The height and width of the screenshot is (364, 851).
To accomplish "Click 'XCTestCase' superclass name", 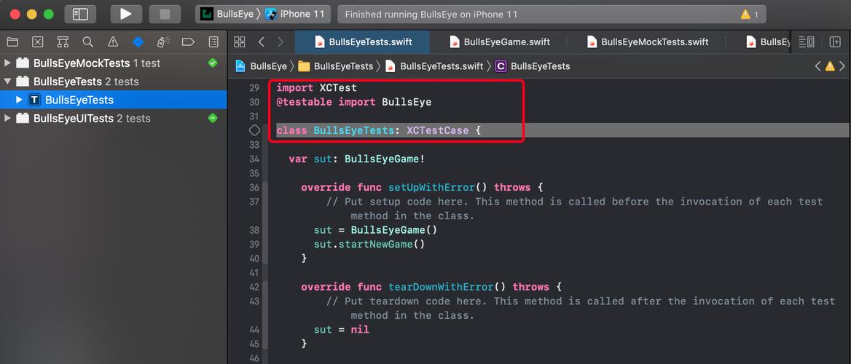I will pyautogui.click(x=437, y=130).
